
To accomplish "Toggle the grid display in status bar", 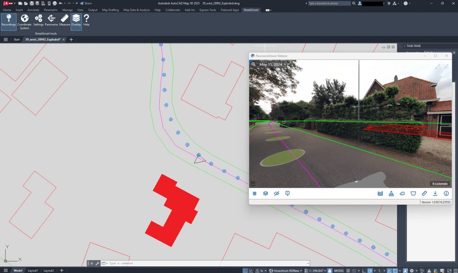I will click(348, 271).
